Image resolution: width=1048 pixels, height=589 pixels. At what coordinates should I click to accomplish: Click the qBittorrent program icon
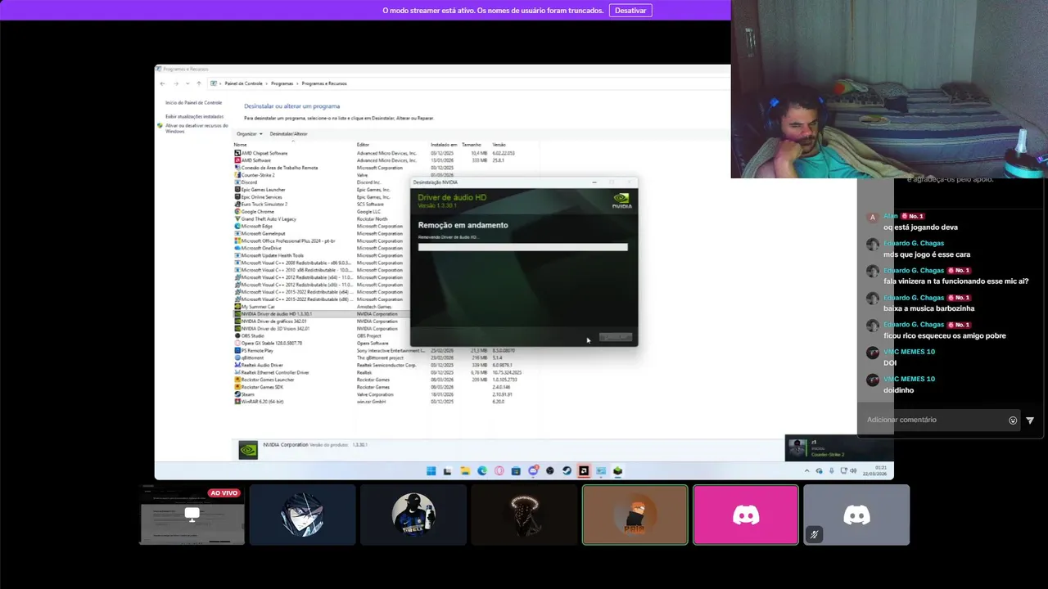pyautogui.click(x=237, y=358)
